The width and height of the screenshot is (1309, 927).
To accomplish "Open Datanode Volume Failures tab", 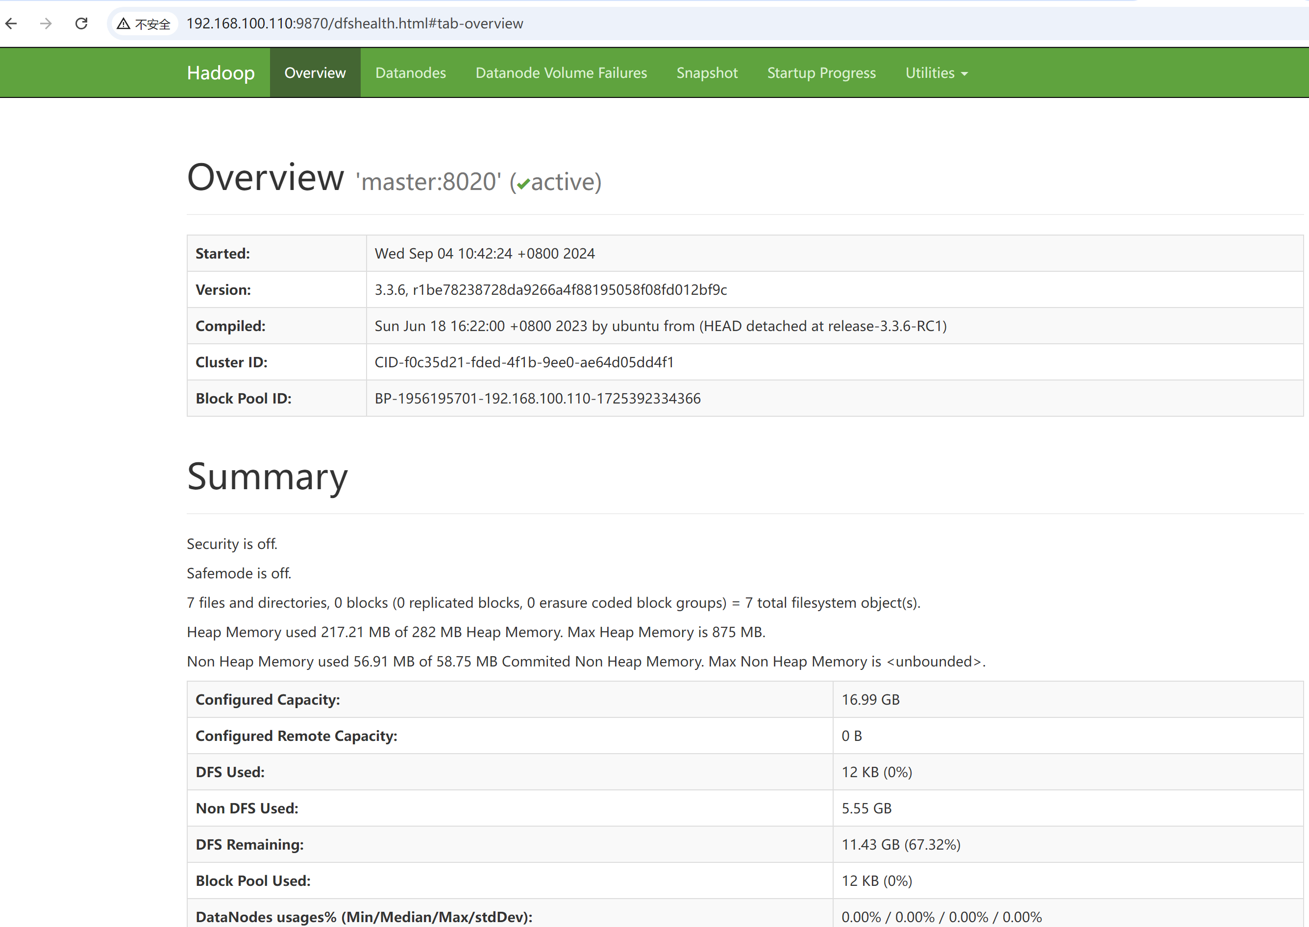I will tap(561, 73).
